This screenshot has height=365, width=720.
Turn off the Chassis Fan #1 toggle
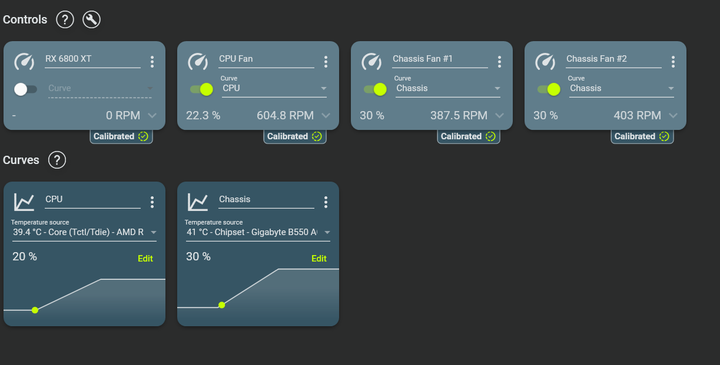pyautogui.click(x=374, y=89)
